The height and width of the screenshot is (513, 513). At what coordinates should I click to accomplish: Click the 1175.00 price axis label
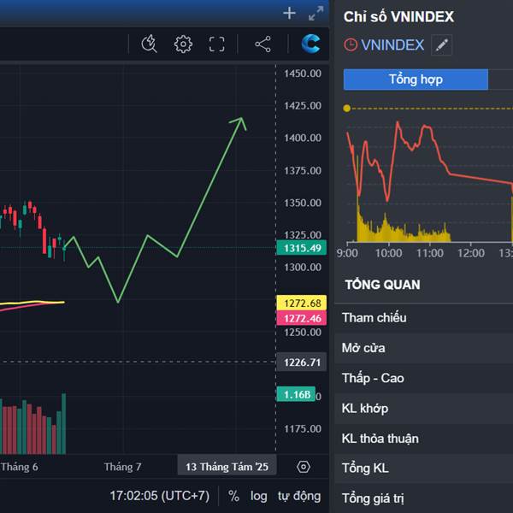[x=303, y=428]
